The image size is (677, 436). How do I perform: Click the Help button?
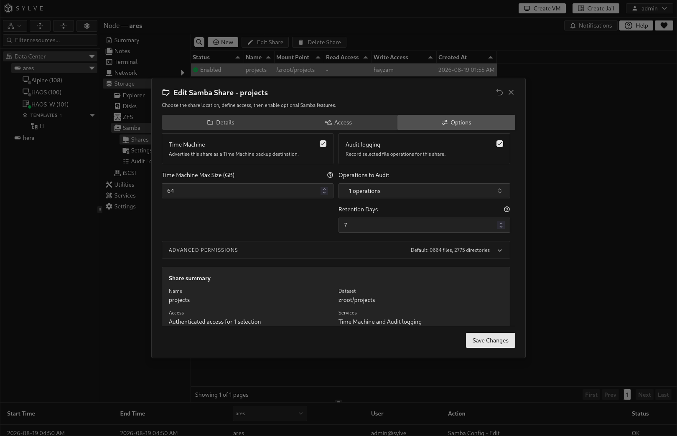point(636,25)
